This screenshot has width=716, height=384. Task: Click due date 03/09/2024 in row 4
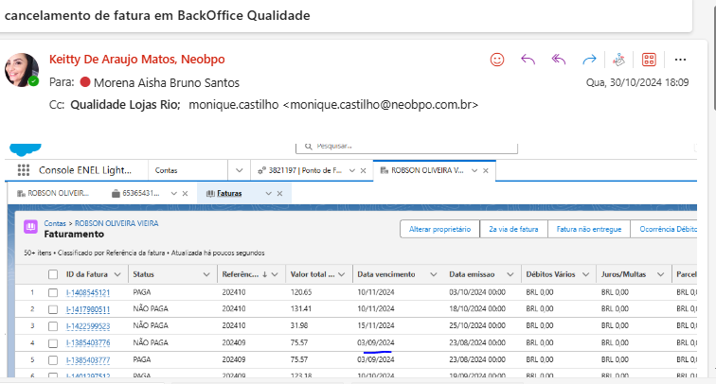click(376, 343)
